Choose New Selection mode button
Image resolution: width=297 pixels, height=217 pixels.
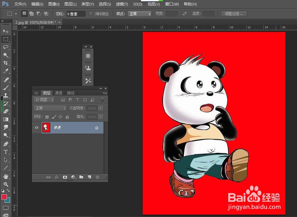(24, 13)
